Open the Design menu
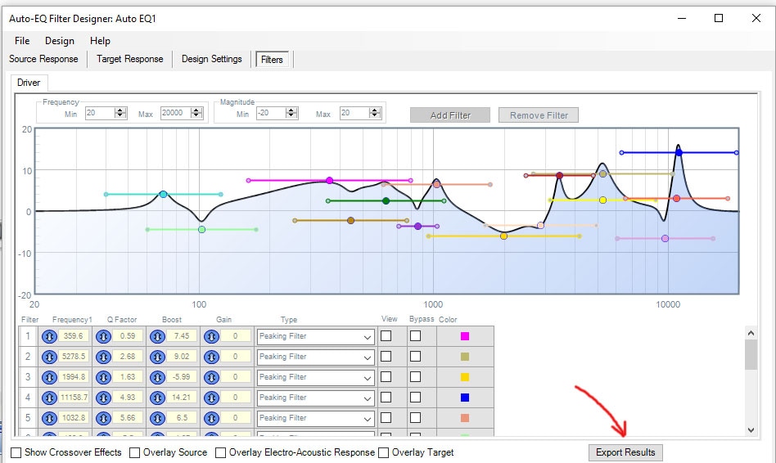The height and width of the screenshot is (463, 776). click(x=60, y=41)
